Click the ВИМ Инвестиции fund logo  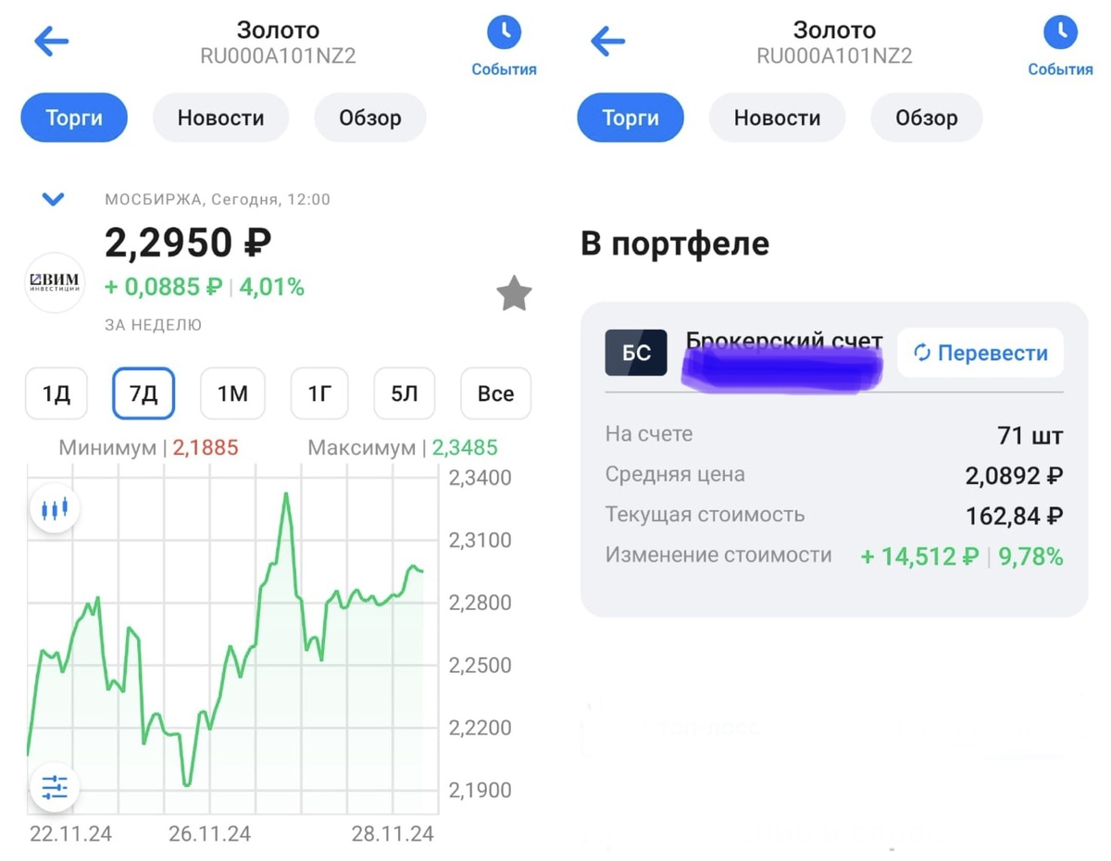(54, 284)
